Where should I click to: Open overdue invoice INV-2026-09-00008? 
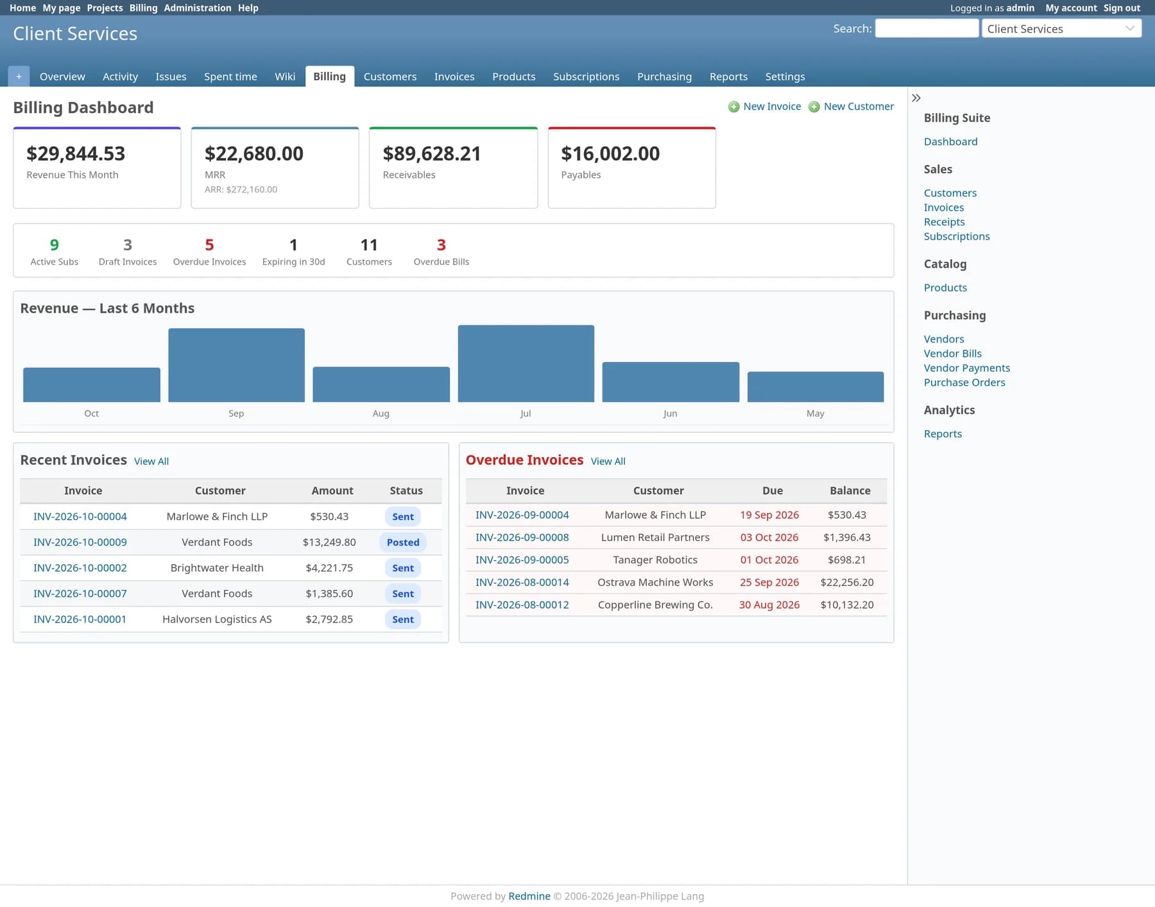point(522,537)
